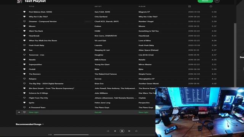Toggle the heart beside Firefall

point(24,69)
